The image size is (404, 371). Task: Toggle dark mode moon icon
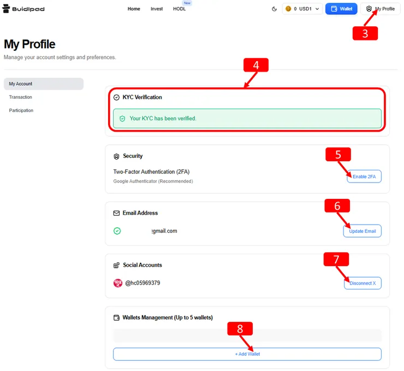pos(274,9)
